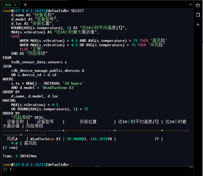203x176 pixels.
Task: Click rdb_device_manage.public.devices table name
Action: [x=45, y=71]
